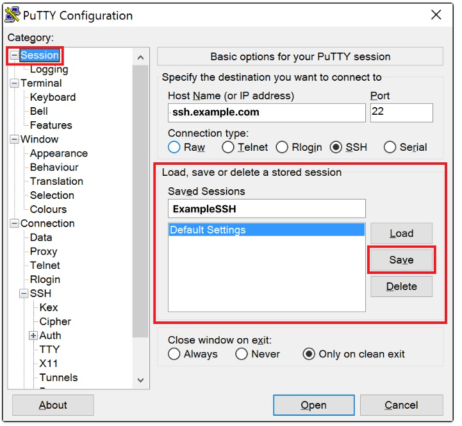Select Raw connection type
462x426 pixels.
(174, 148)
